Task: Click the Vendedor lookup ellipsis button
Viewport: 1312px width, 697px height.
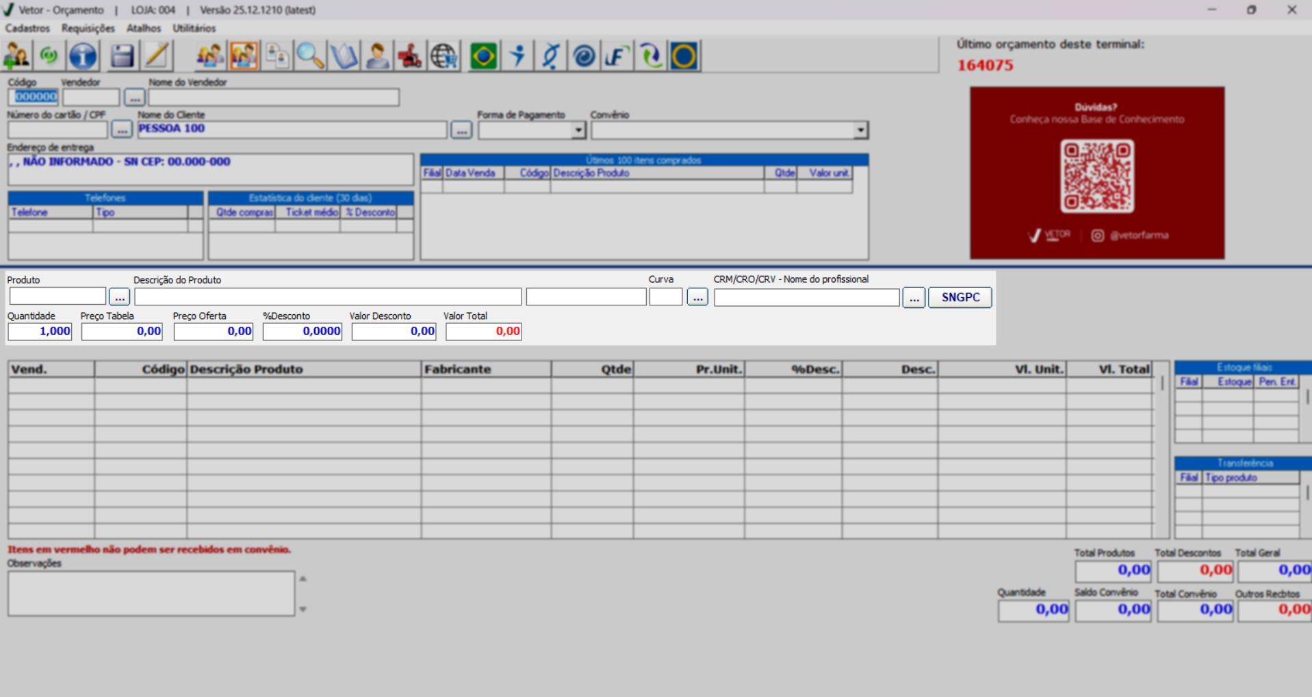Action: pyautogui.click(x=135, y=98)
